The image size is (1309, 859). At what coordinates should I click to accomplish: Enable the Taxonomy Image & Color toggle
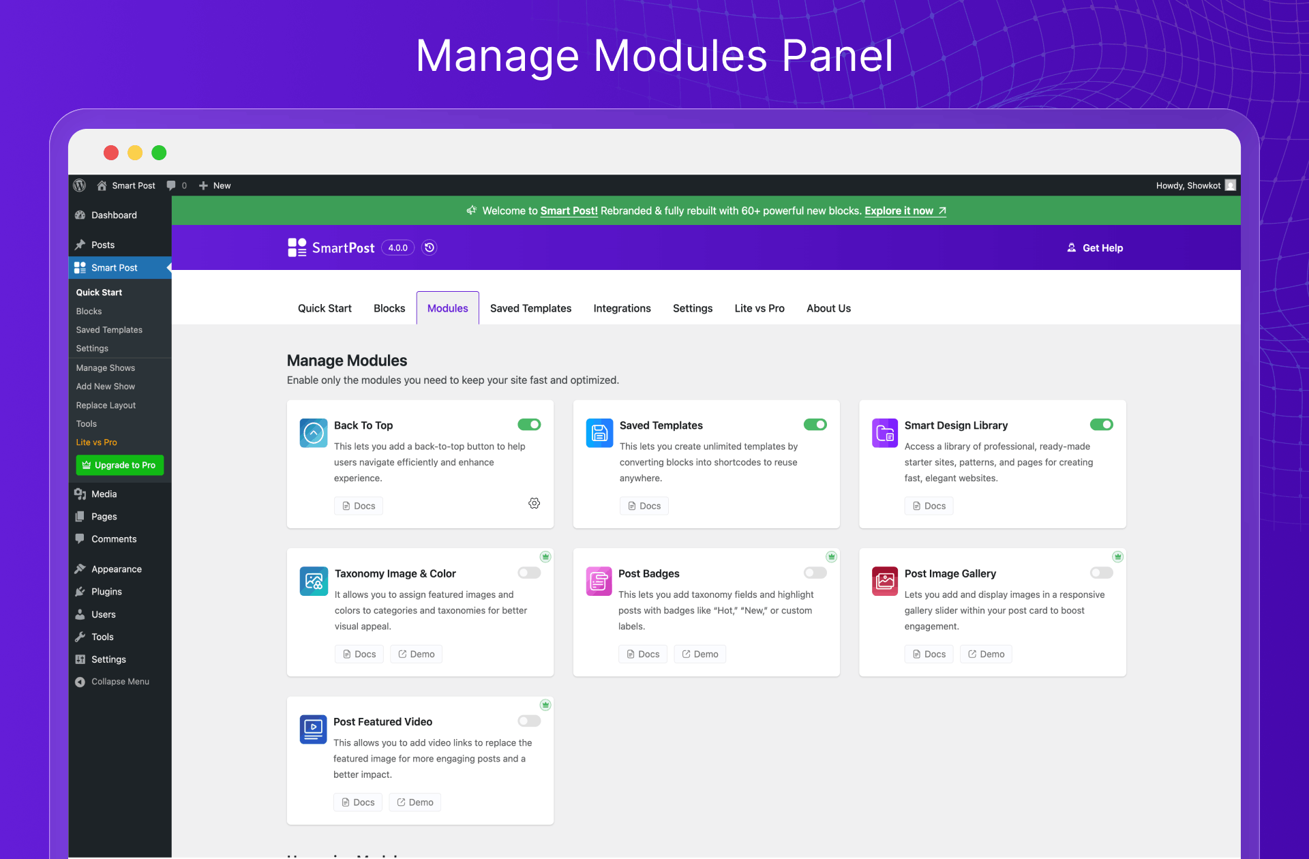[x=529, y=573]
